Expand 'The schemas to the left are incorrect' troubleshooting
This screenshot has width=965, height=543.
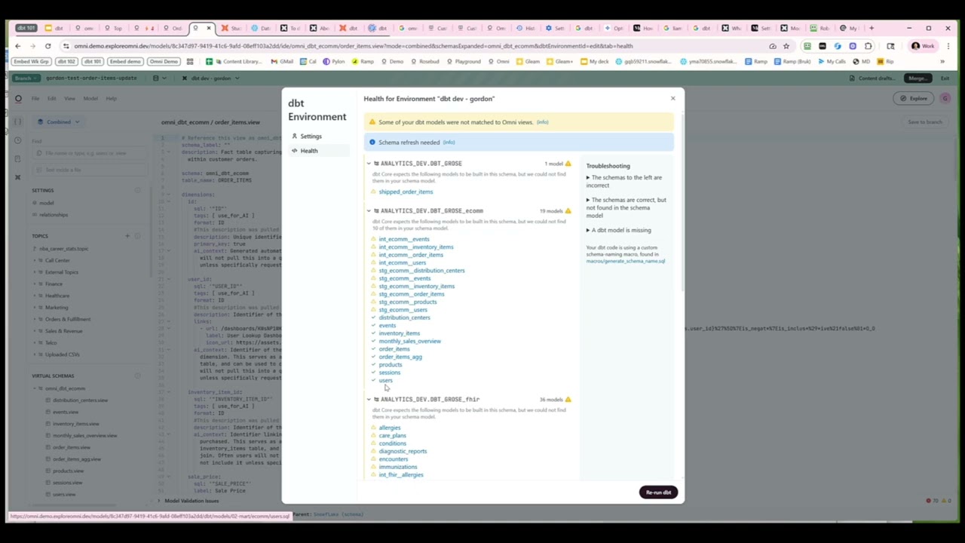pyautogui.click(x=626, y=182)
